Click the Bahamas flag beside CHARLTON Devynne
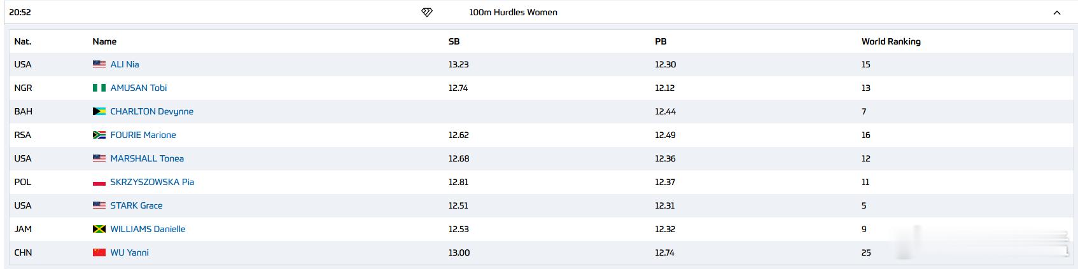The height and width of the screenshot is (269, 1078). click(x=99, y=111)
